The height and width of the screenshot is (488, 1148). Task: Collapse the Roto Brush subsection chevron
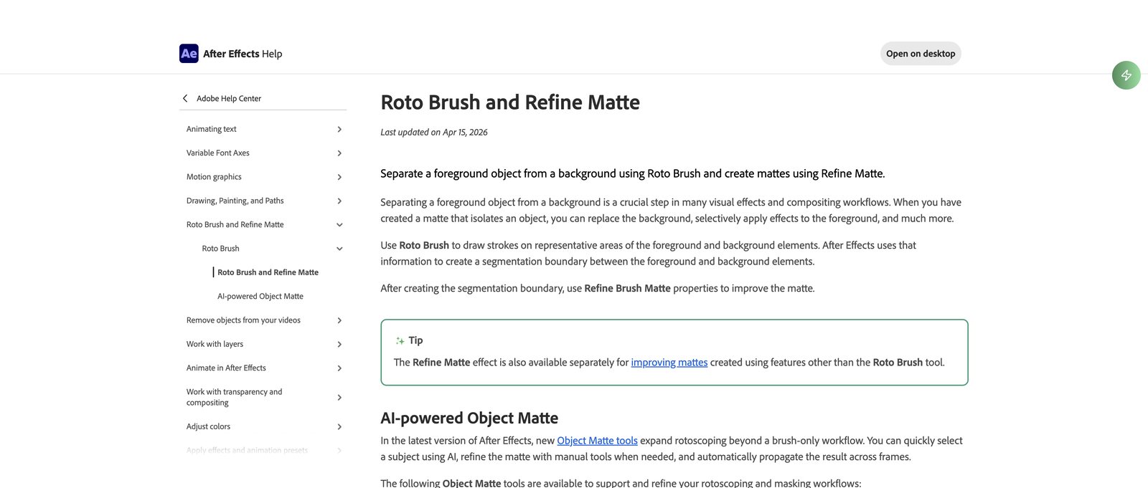[339, 249]
